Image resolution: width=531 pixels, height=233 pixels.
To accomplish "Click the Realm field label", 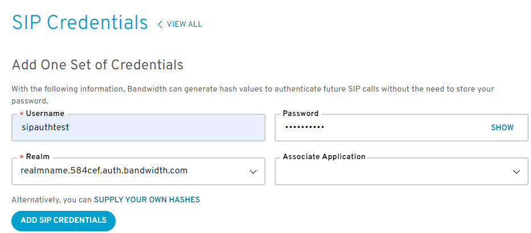I will click(38, 157).
